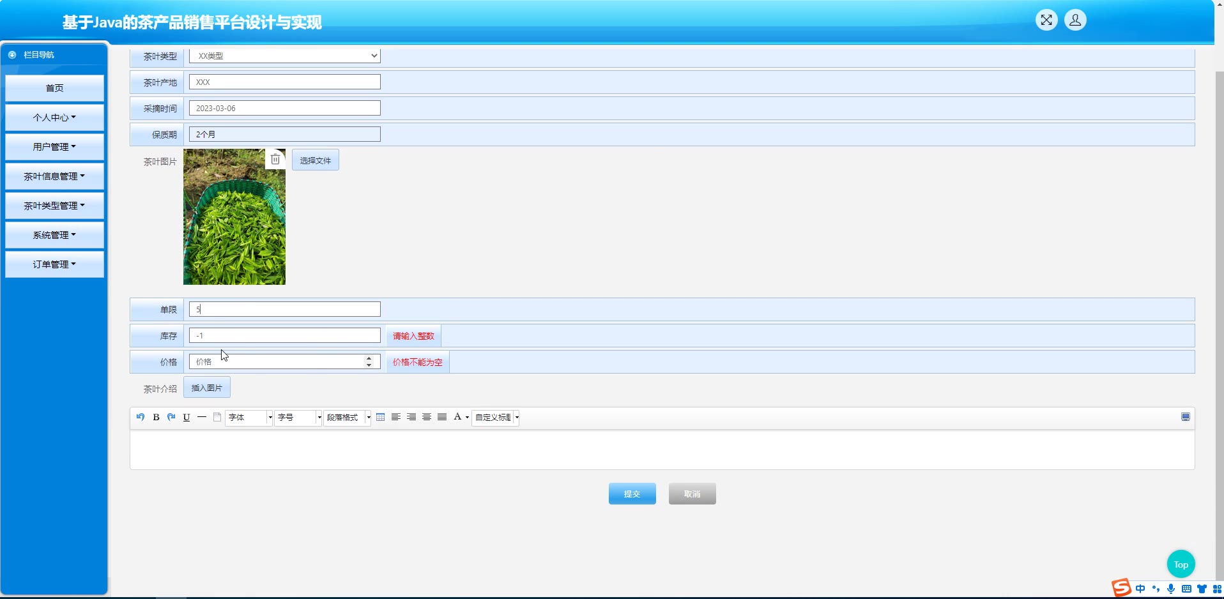Click the 保质期 input field
This screenshot has width=1224, height=599.
click(x=285, y=134)
